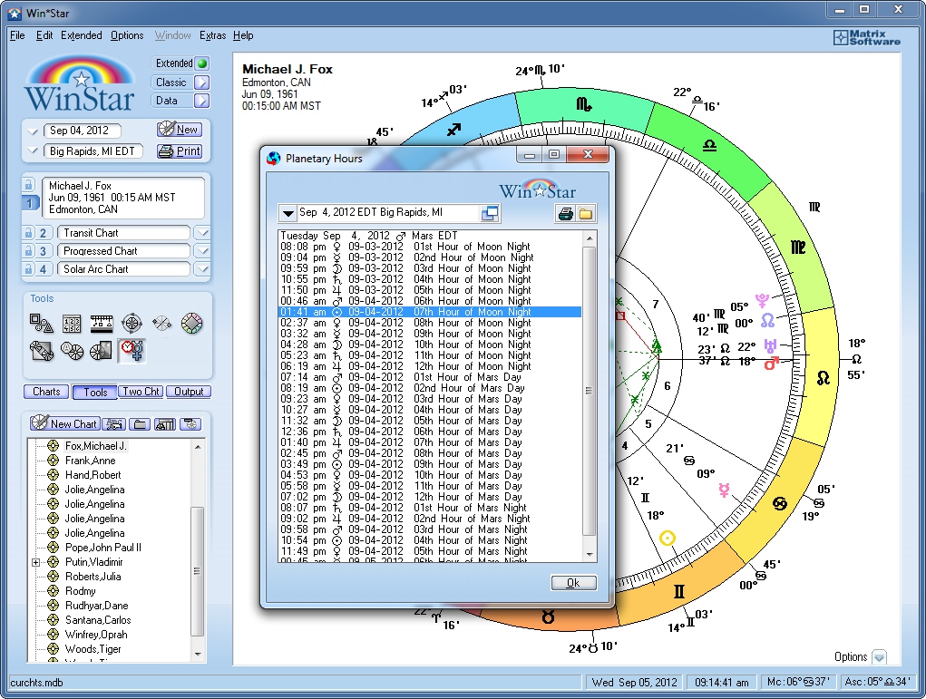Screen dimensions: 926x699
Task: Open the Options menu
Action: coord(127,35)
